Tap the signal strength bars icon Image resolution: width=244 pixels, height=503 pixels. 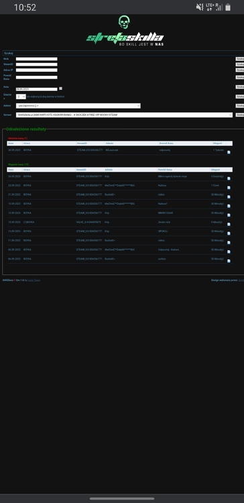point(219,7)
